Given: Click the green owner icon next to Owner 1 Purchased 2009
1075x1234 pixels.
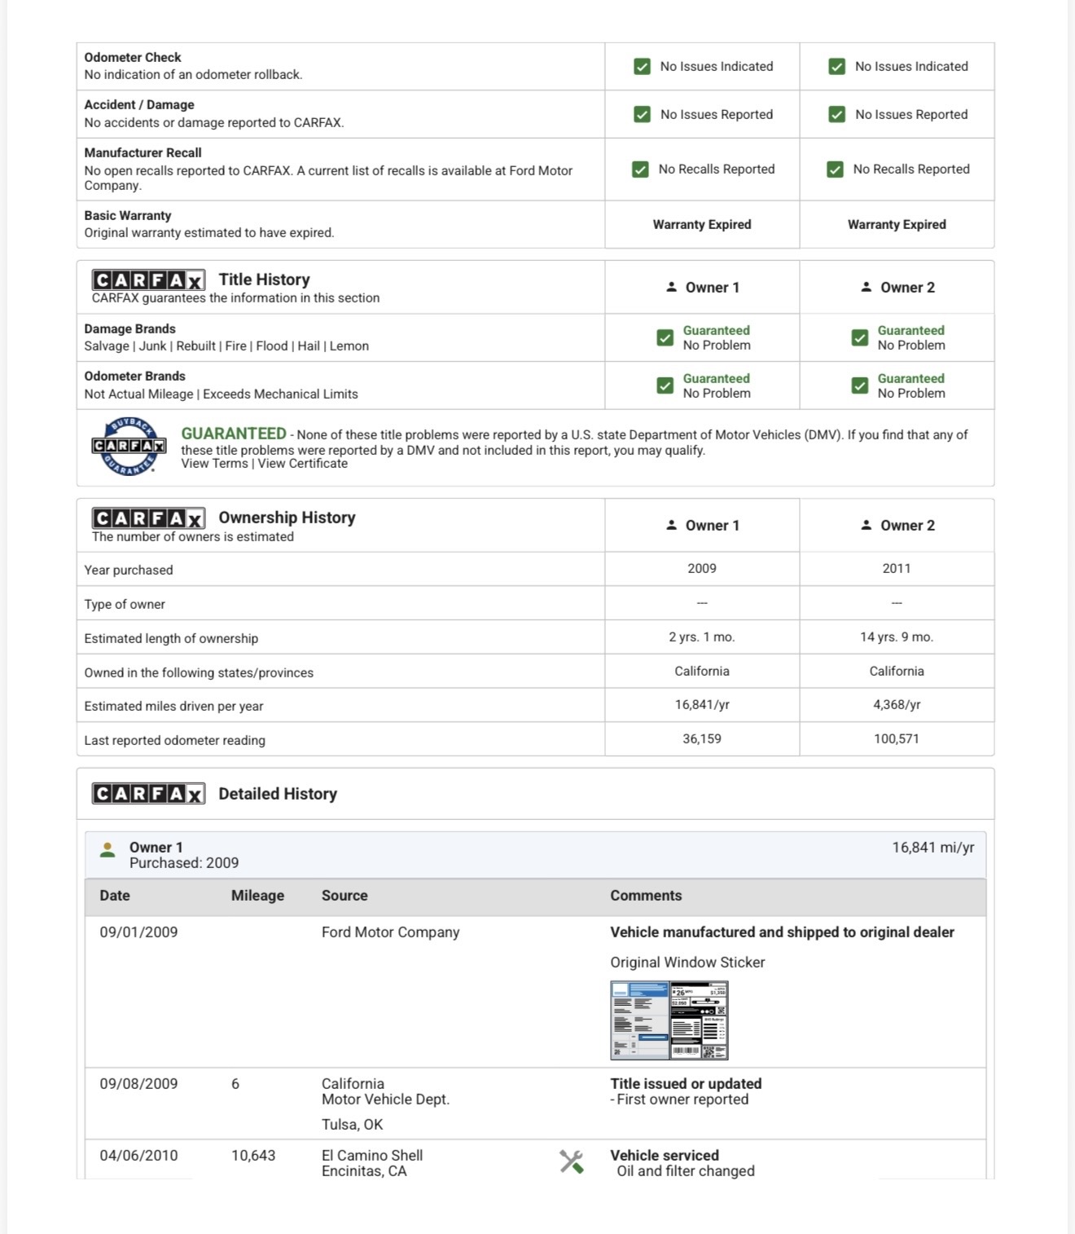Looking at the screenshot, I should click(107, 849).
